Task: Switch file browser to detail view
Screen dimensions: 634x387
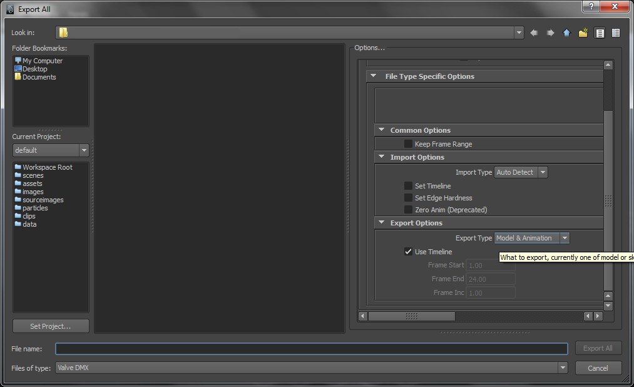Action: pyautogui.click(x=616, y=33)
